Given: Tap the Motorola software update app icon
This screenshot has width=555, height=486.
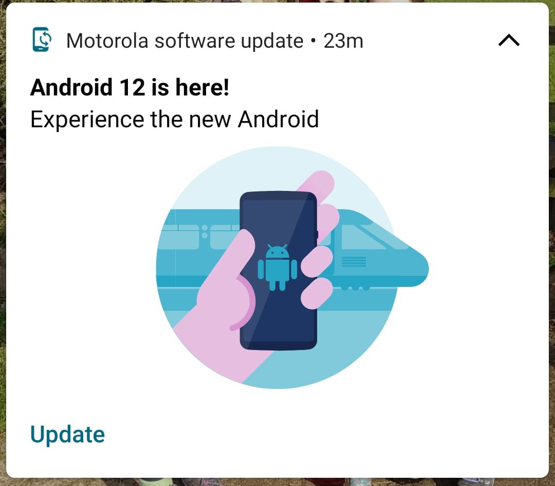Looking at the screenshot, I should (42, 40).
